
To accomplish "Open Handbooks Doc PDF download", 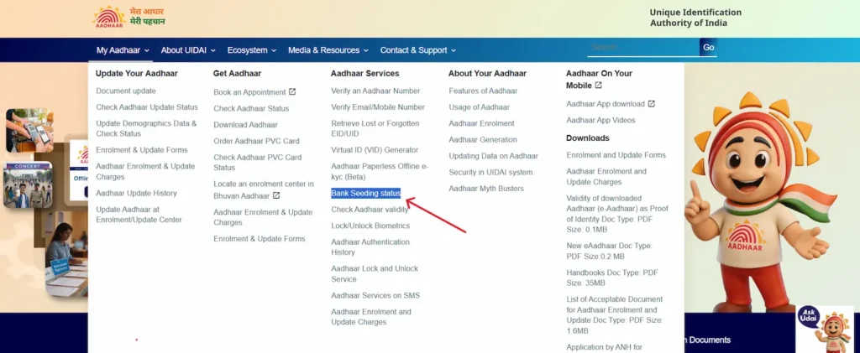I will click(x=612, y=278).
